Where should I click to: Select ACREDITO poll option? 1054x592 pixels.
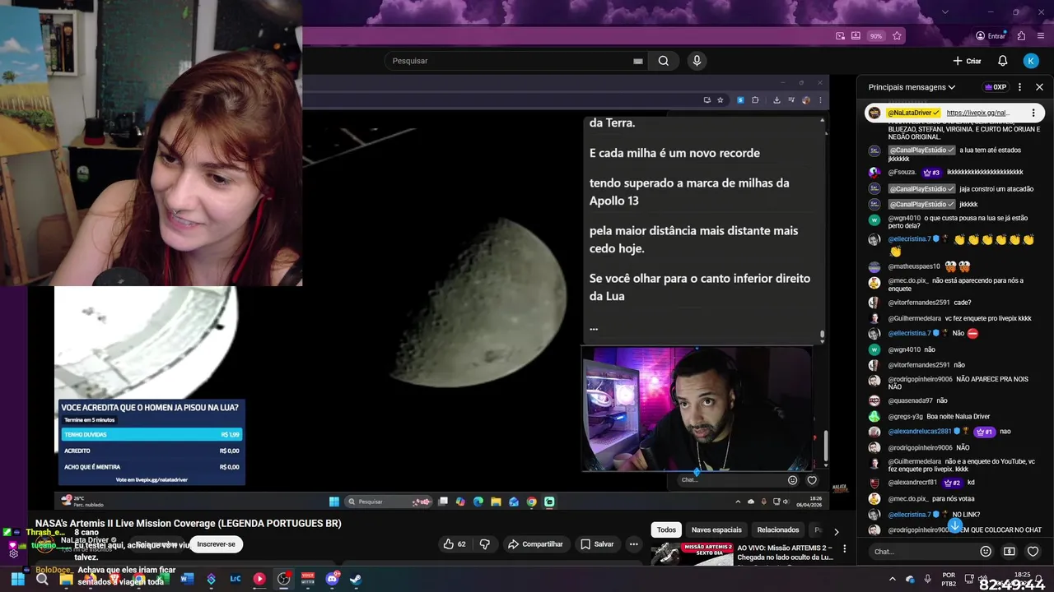click(152, 451)
